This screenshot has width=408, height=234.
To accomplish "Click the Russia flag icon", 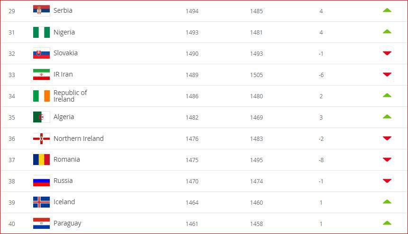I will pos(41,181).
